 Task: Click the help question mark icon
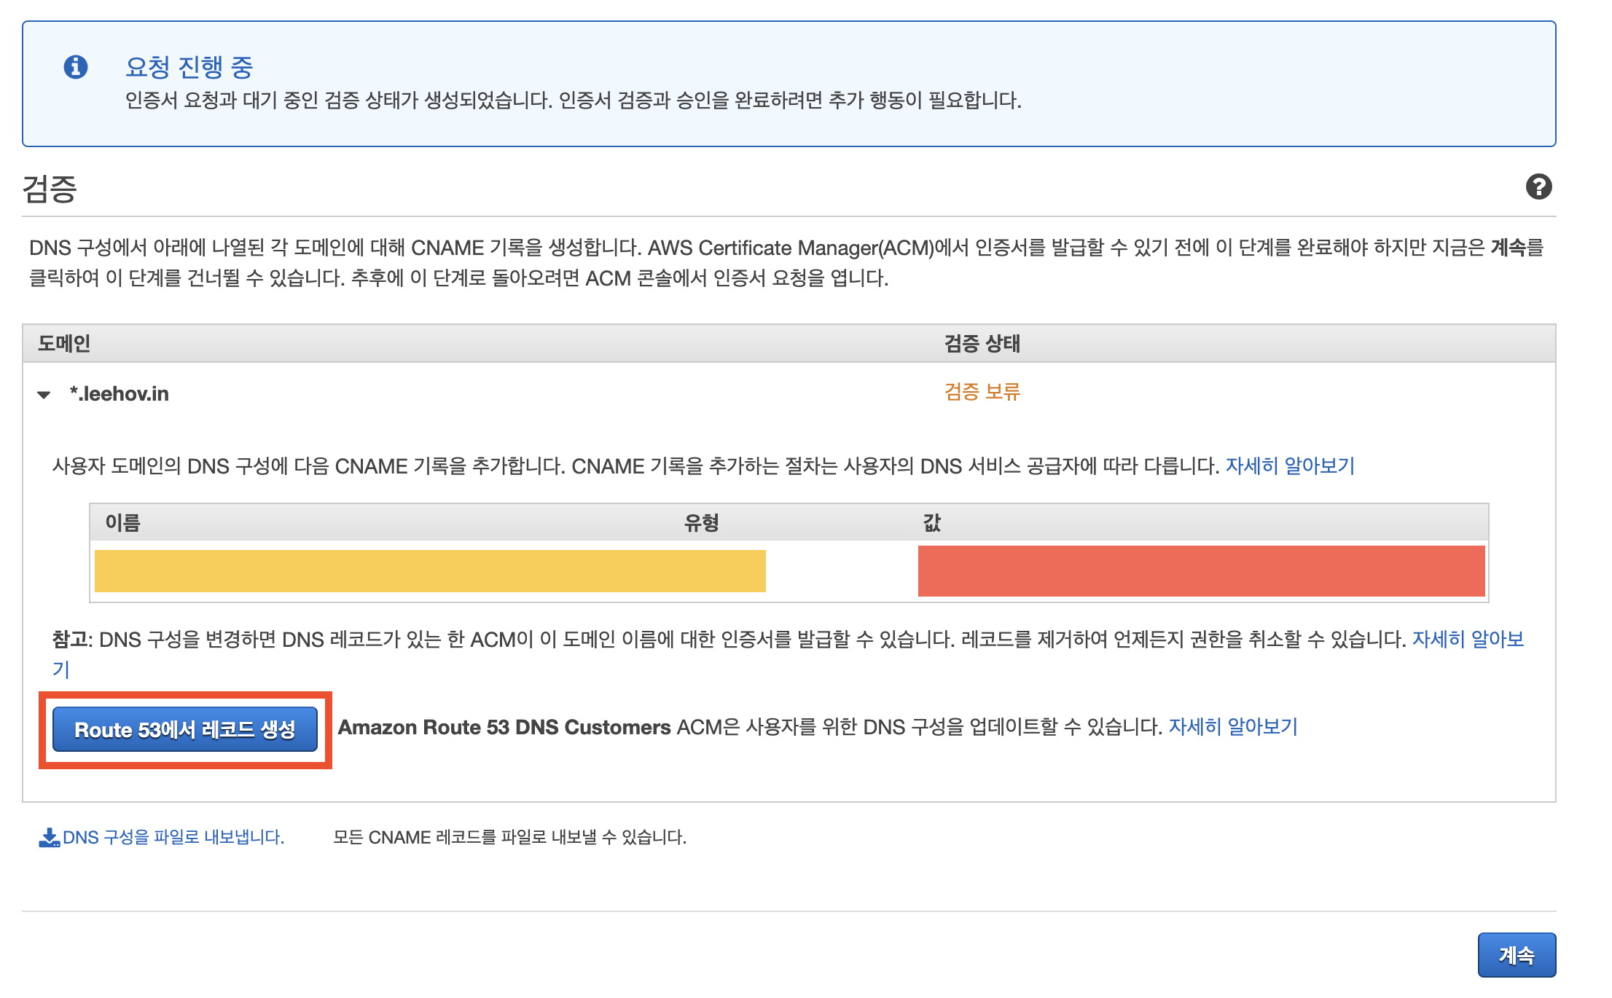(x=1538, y=187)
